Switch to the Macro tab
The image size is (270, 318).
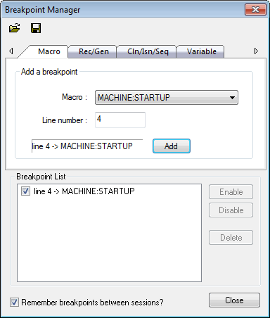tap(49, 51)
